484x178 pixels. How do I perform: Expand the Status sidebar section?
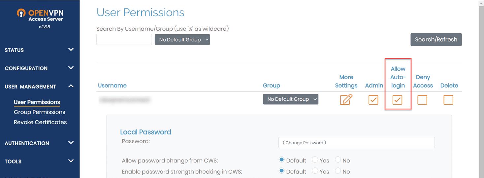(40, 50)
